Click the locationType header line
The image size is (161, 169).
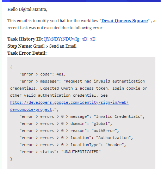[x=73, y=145]
